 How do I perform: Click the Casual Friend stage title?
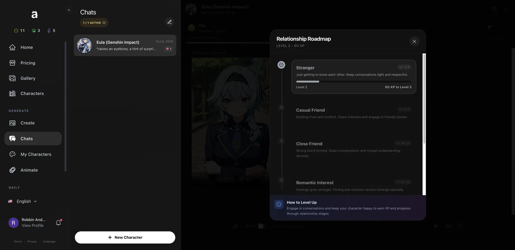pyautogui.click(x=310, y=110)
